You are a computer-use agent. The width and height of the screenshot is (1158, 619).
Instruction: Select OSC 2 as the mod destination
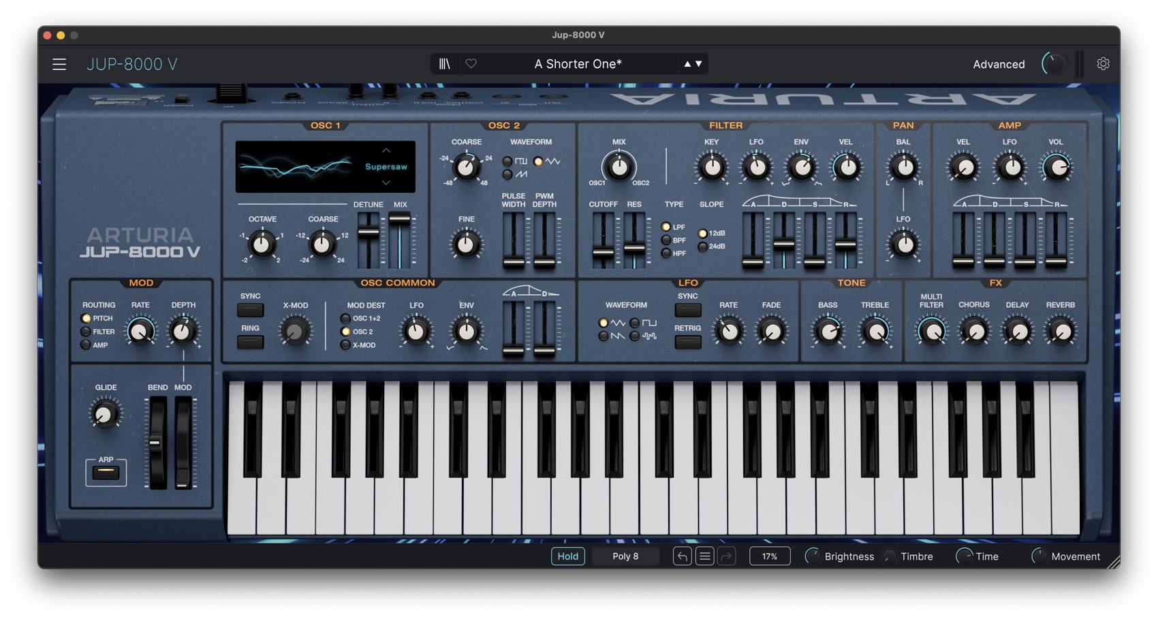(347, 332)
